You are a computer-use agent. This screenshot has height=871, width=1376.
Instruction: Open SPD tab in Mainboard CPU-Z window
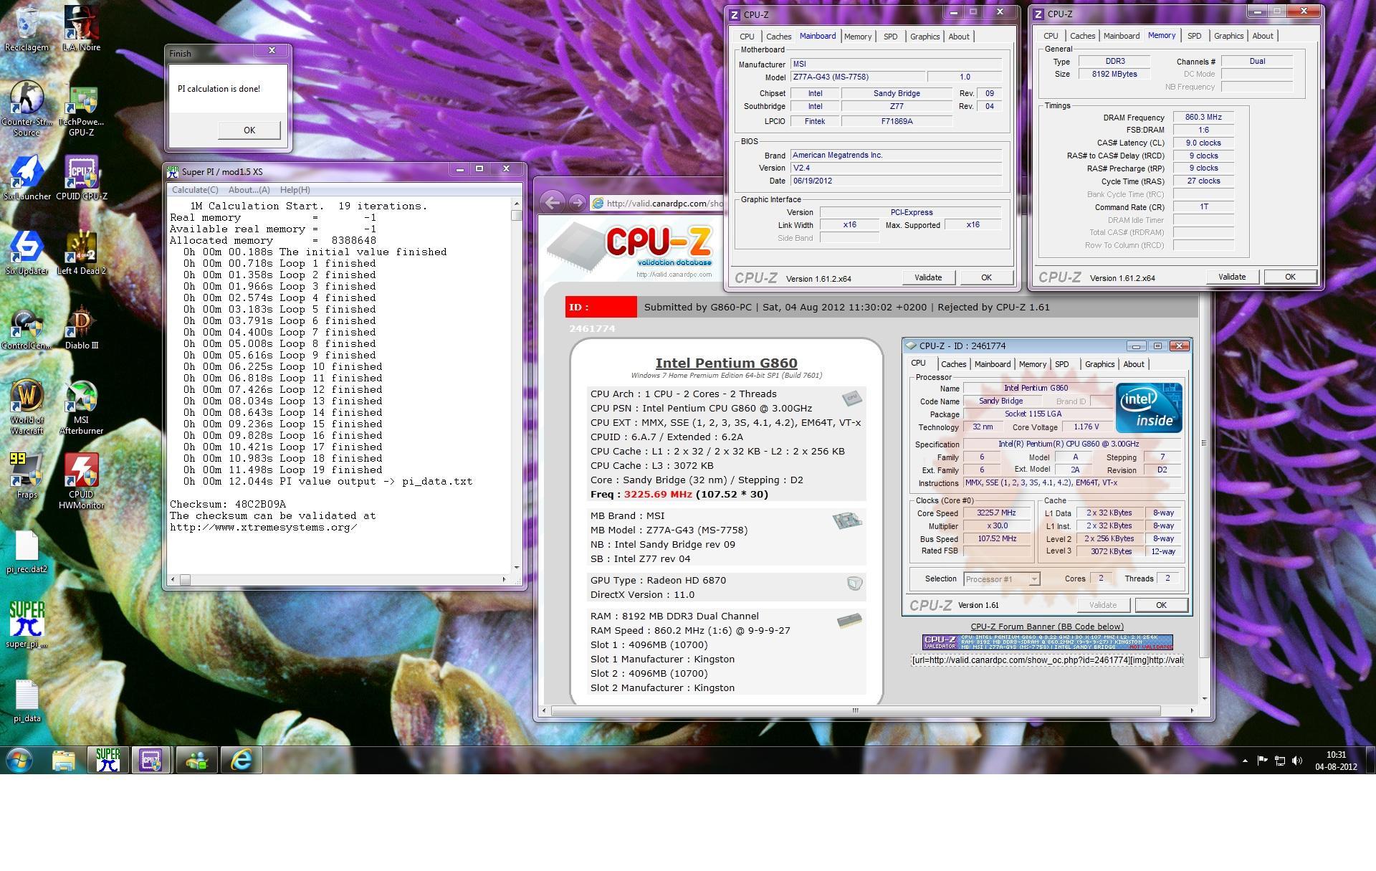pyautogui.click(x=890, y=37)
